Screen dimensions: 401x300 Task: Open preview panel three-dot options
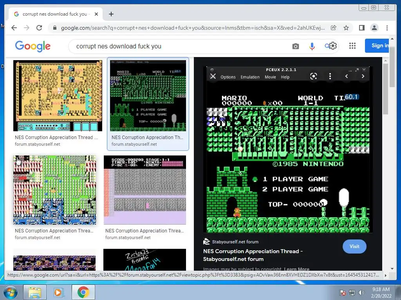pyautogui.click(x=330, y=76)
